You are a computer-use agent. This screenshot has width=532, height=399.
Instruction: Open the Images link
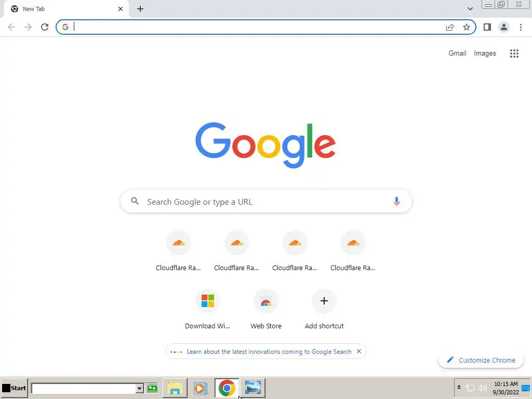485,54
